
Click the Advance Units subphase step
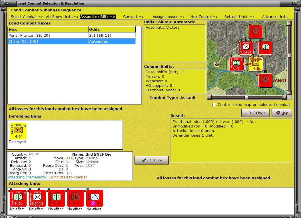pyautogui.click(x=275, y=17)
